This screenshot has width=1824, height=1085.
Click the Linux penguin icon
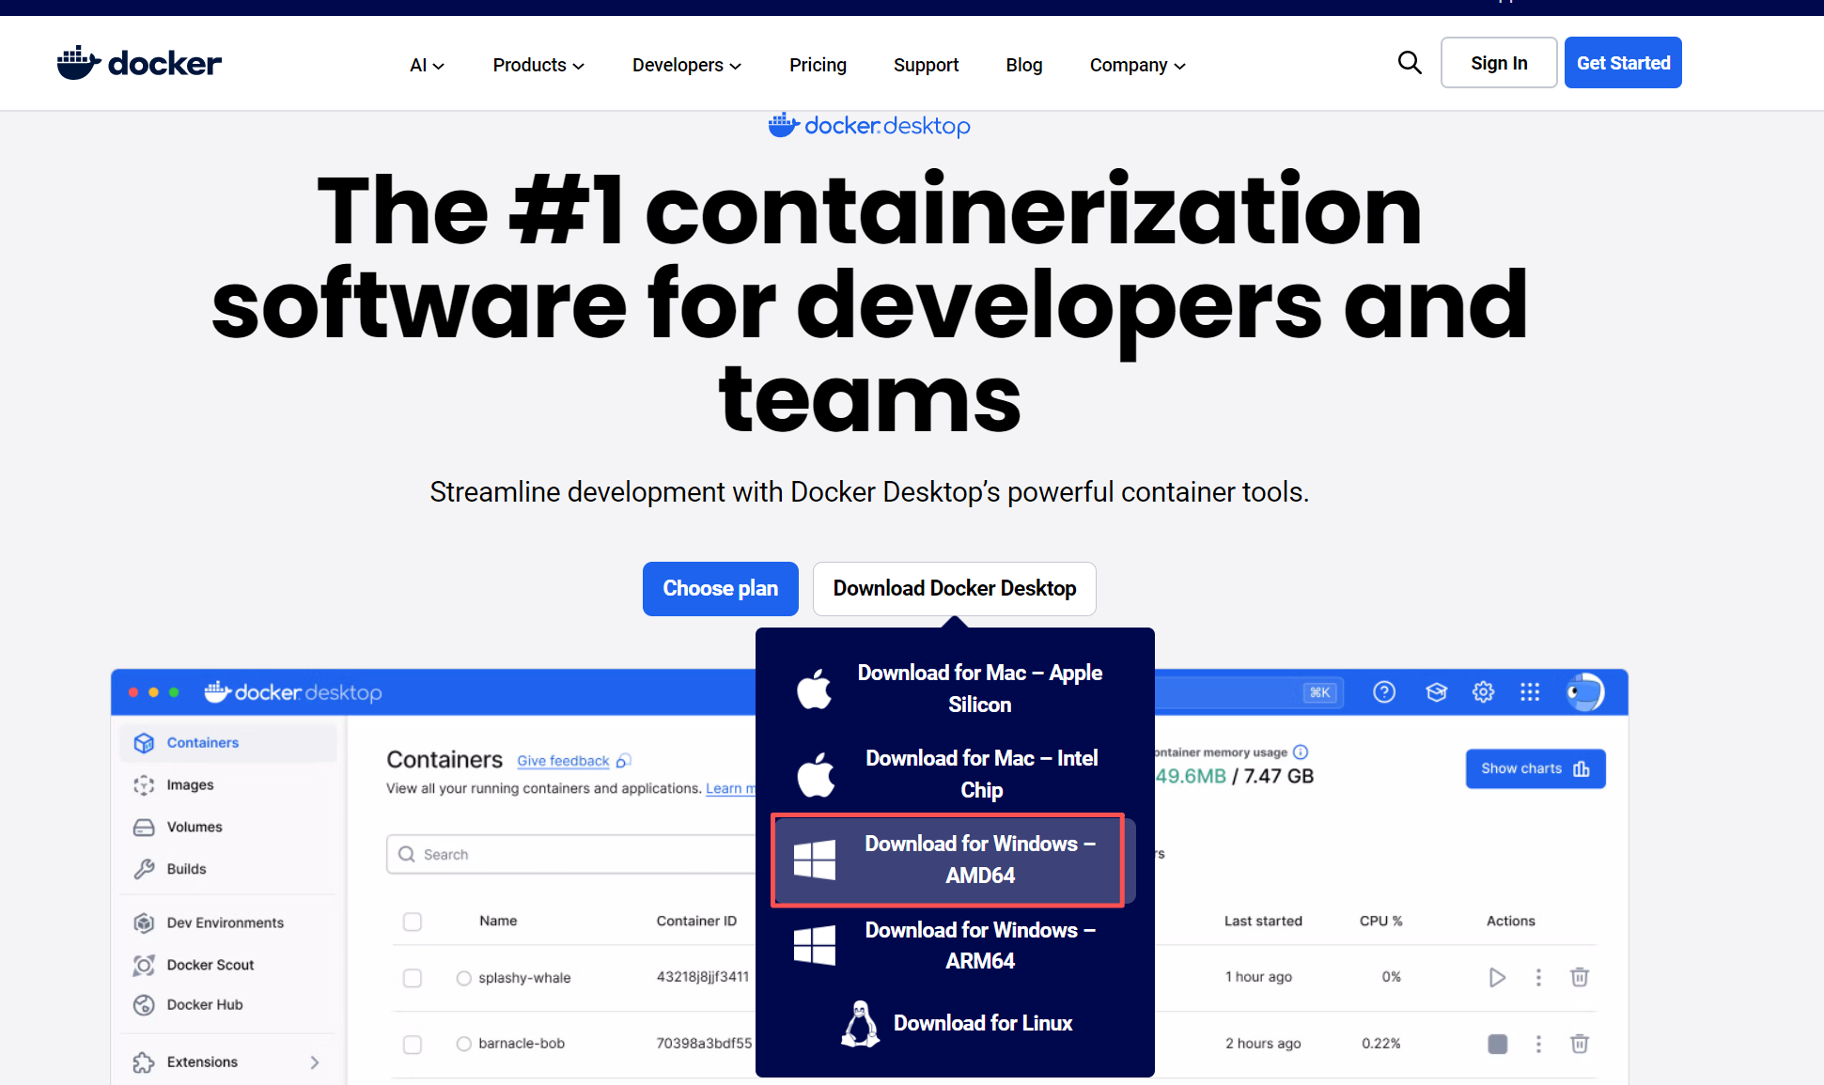[x=860, y=1023]
